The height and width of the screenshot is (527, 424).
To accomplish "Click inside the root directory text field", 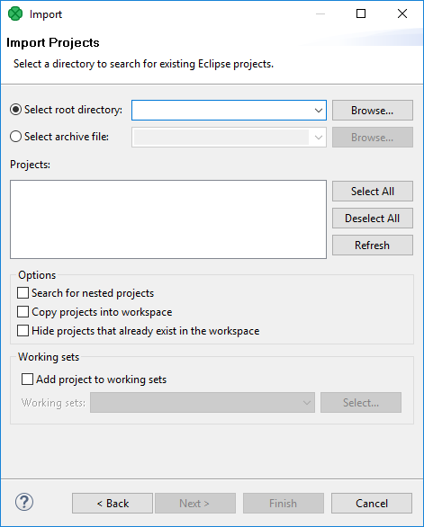I will [x=222, y=111].
